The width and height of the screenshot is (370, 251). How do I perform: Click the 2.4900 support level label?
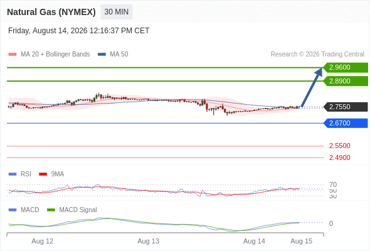point(339,158)
